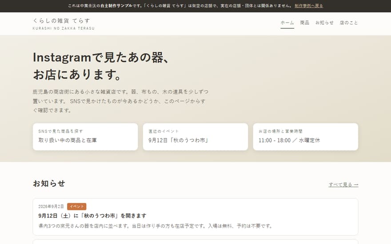391x244 pixels.
Task: Click the hero paragraph starting 鹿児島の商店街
Action: point(120,101)
